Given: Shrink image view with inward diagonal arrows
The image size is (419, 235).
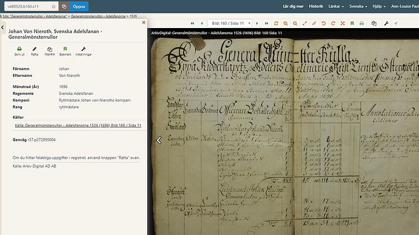Looking at the screenshot, I should coord(314,24).
